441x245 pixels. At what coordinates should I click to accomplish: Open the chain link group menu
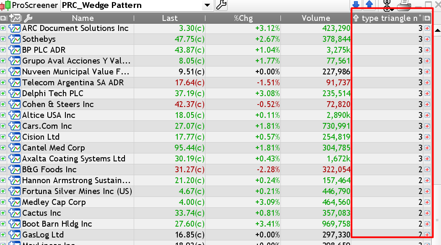[x=388, y=5]
